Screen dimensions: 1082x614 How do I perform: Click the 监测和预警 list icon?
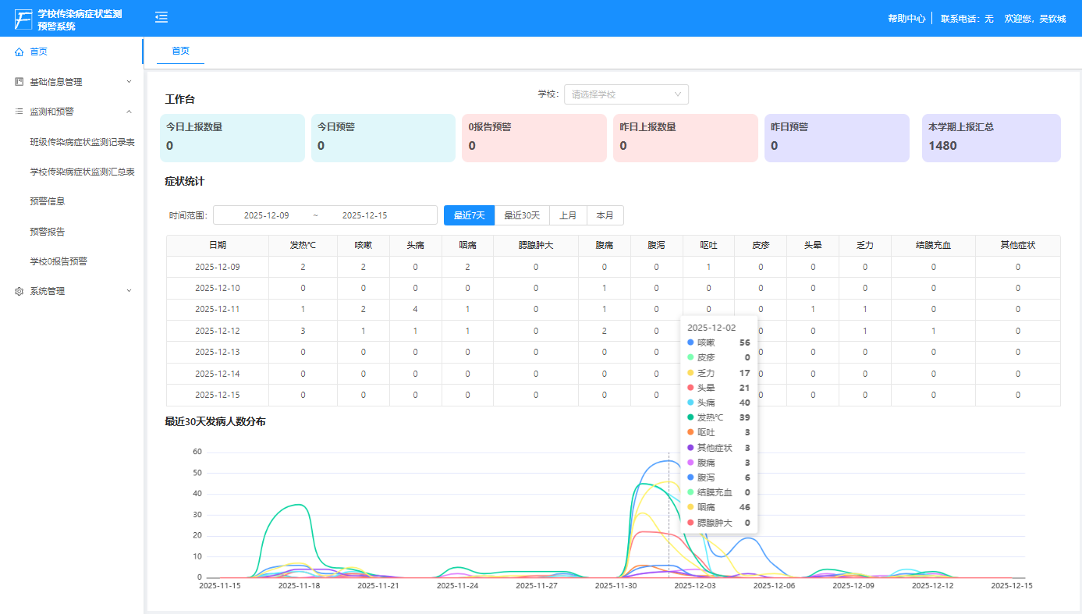[20, 112]
